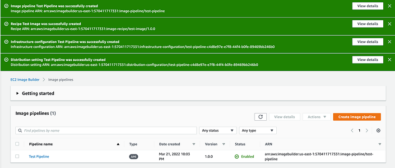Click the Enabled status indicator
Viewport: 395px width, 168px height.
(x=244, y=156)
